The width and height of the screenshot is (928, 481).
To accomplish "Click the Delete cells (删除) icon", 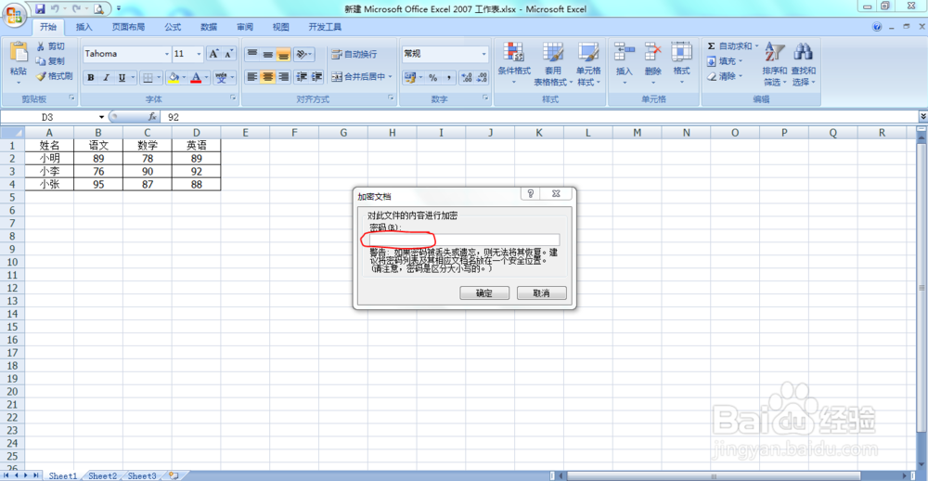I will (x=652, y=52).
